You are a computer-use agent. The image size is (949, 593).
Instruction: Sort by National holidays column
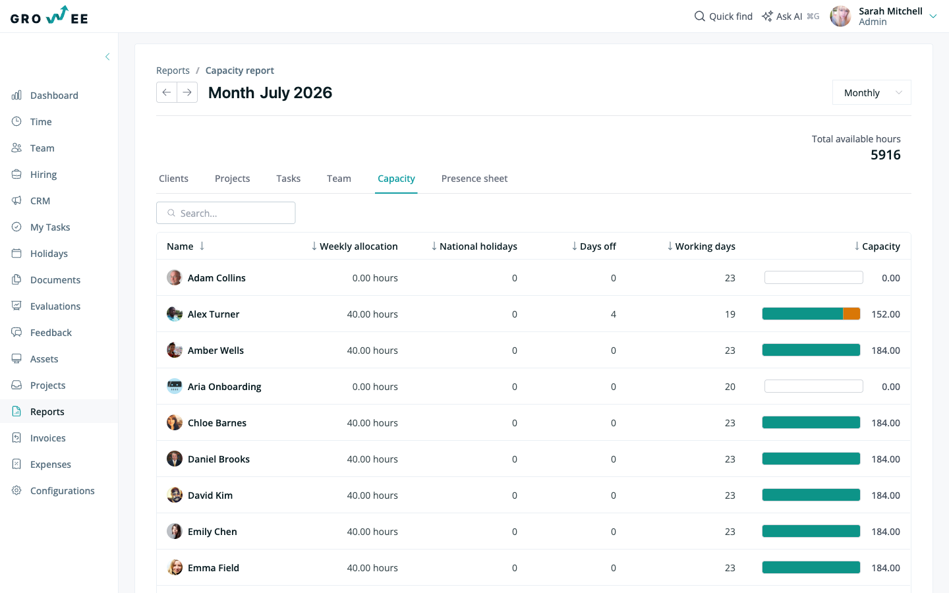(x=474, y=246)
